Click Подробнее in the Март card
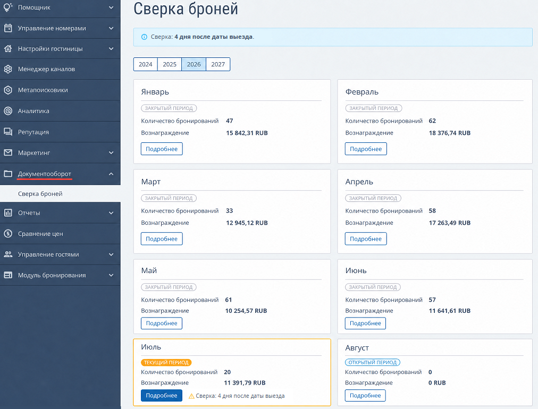This screenshot has width=538, height=409. 162,238
